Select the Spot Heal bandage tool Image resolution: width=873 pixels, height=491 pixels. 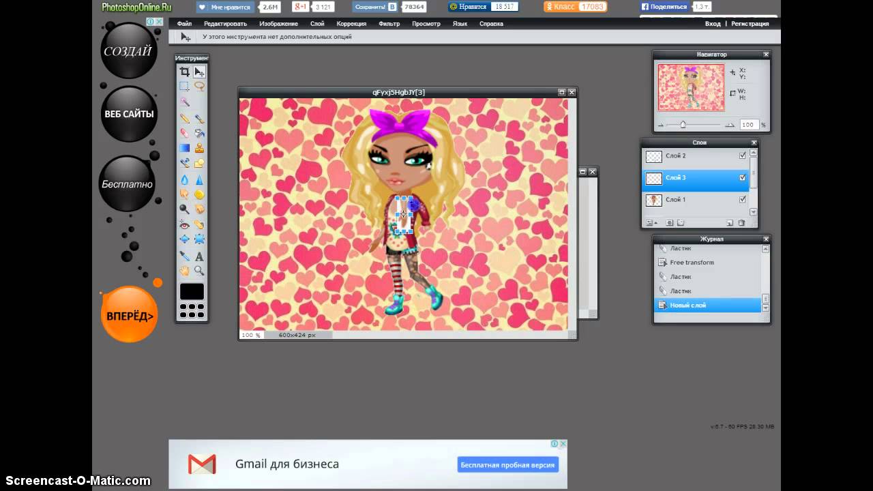pyautogui.click(x=199, y=224)
